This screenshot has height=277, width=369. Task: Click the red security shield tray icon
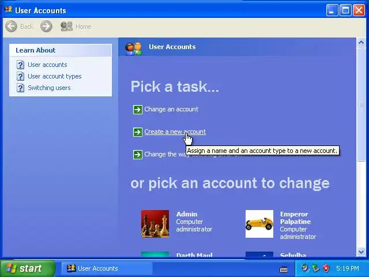pyautogui.click(x=326, y=268)
